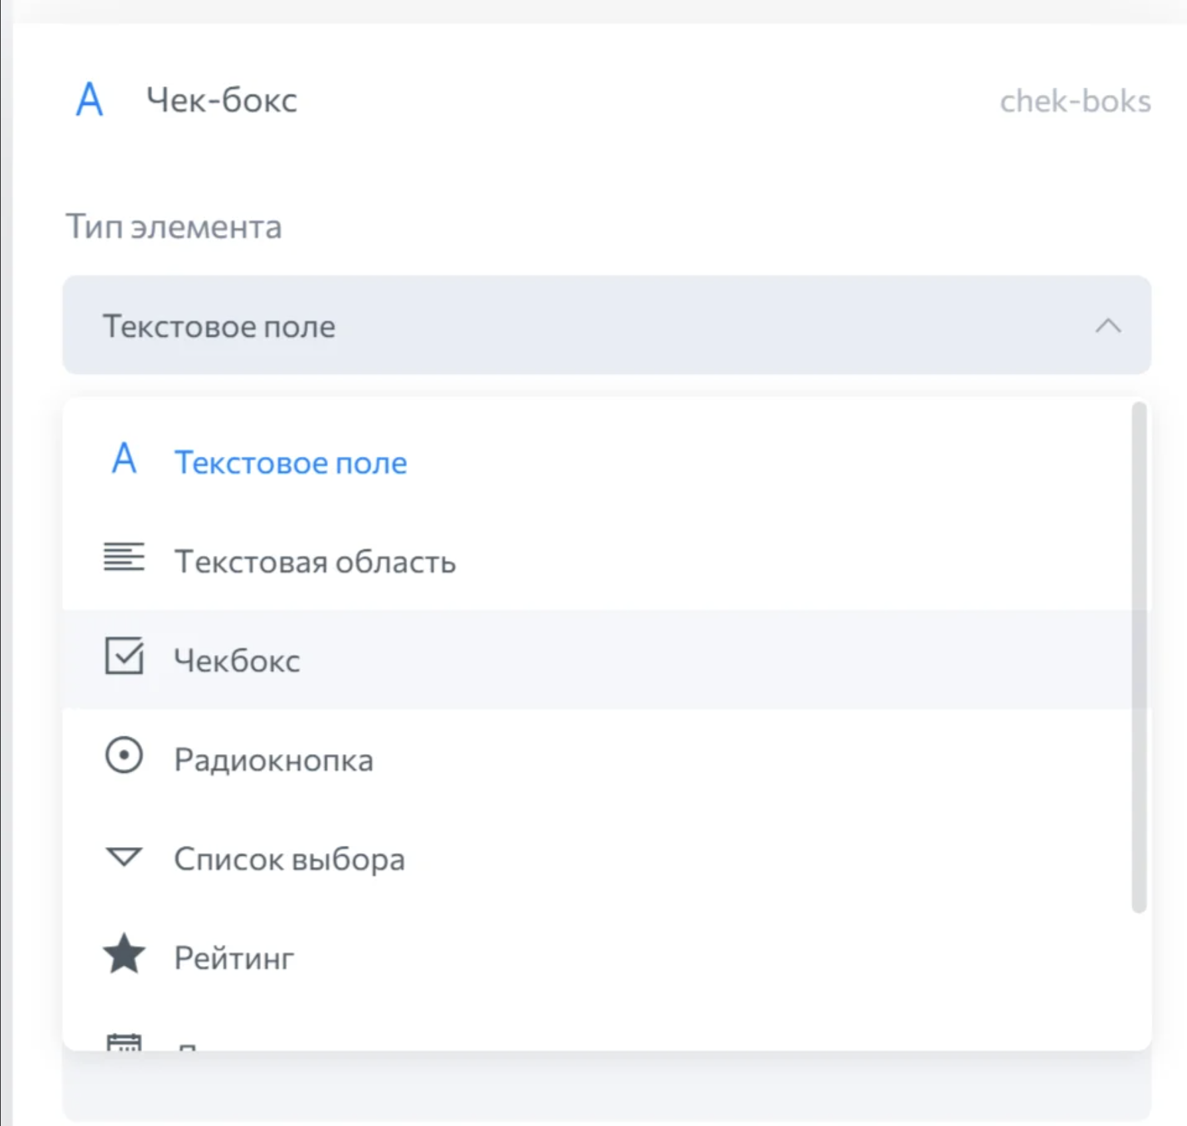Click the partially visible calendar icon

[x=124, y=1042]
